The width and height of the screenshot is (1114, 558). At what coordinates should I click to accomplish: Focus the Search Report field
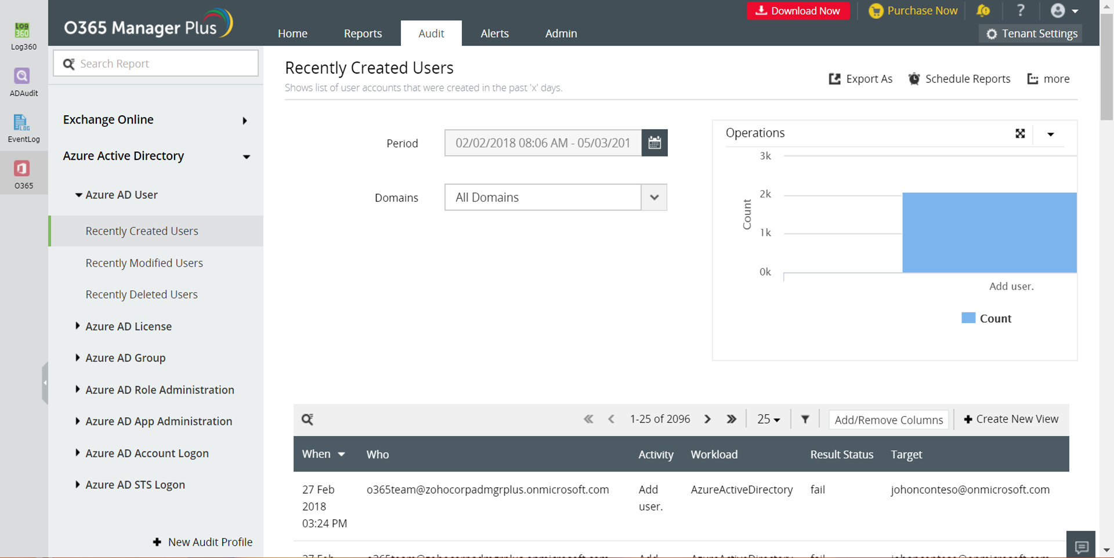(x=156, y=63)
